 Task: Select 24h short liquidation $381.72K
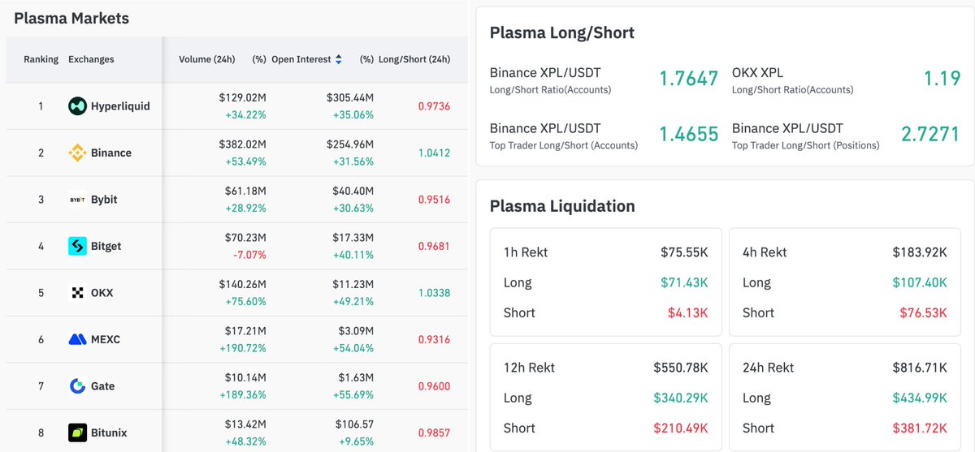920,428
